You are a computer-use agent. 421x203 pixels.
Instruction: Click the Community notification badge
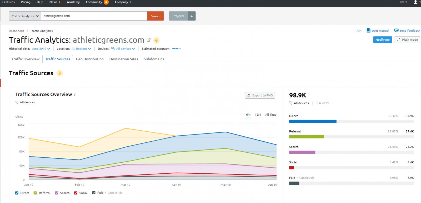pos(106,2)
